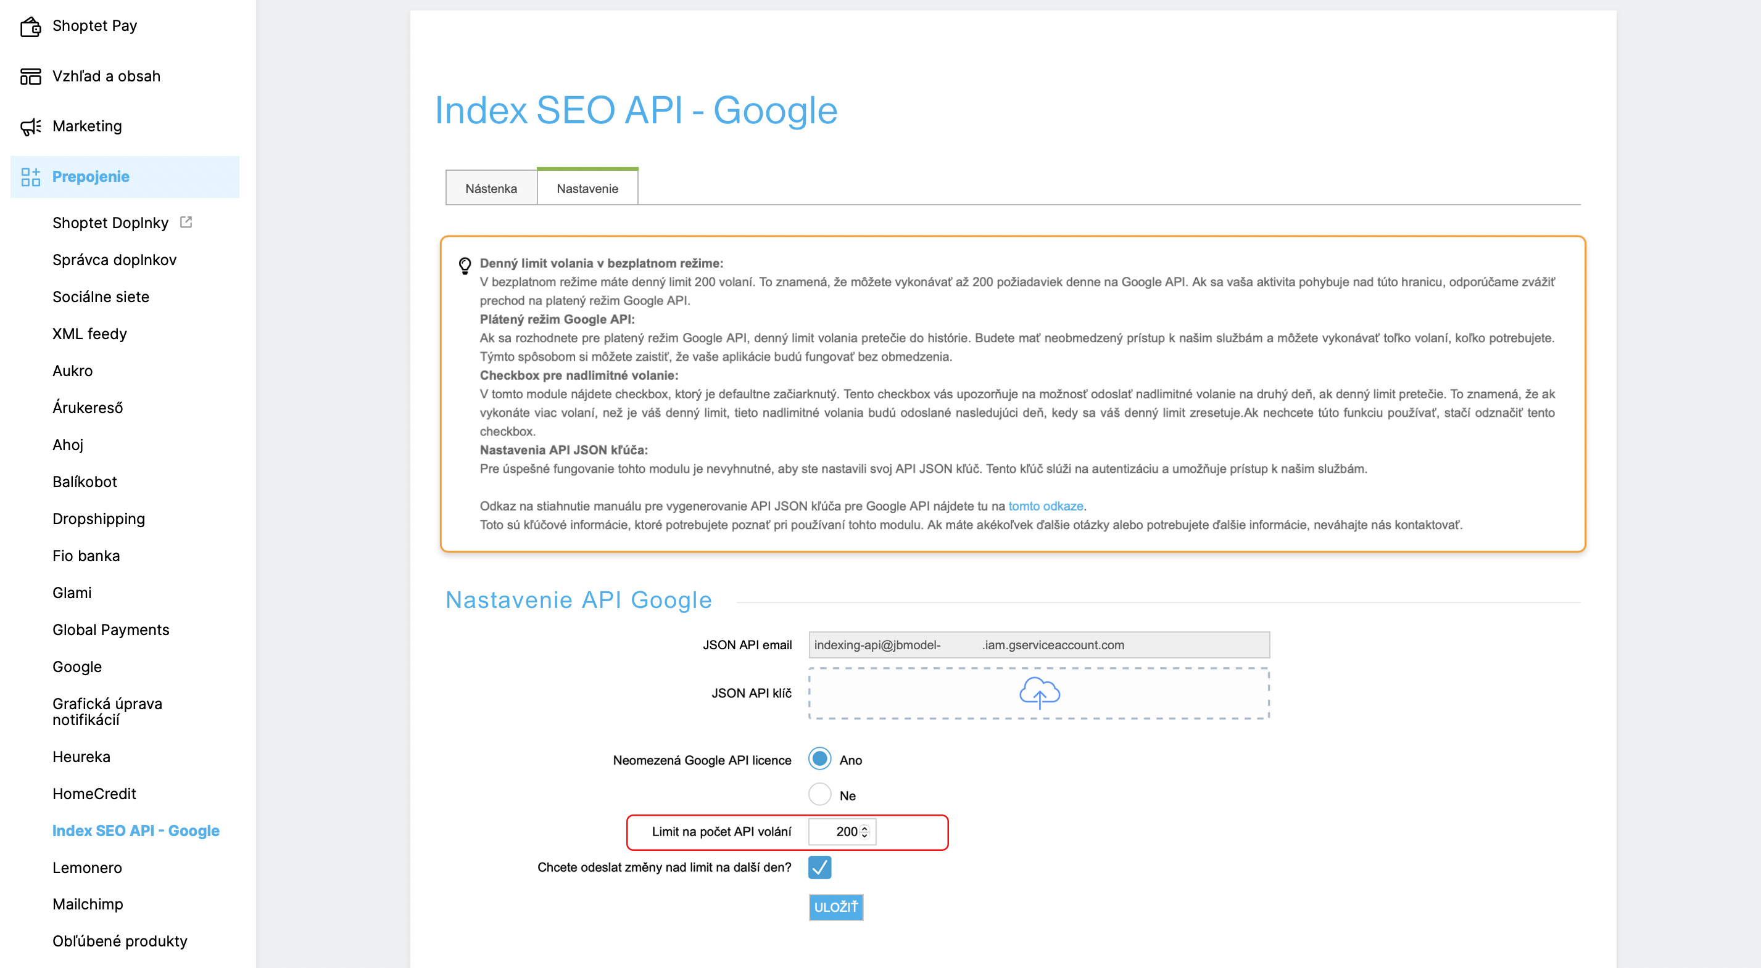1761x968 pixels.
Task: Open Shoptet Doplnky link
Action: [x=110, y=223]
